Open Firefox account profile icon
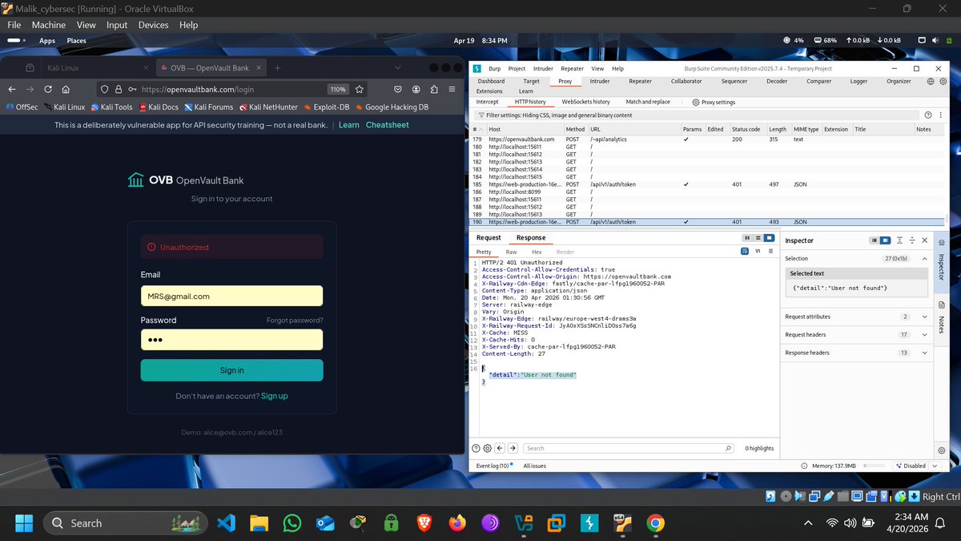Screen dimensions: 961x541 coord(416,90)
